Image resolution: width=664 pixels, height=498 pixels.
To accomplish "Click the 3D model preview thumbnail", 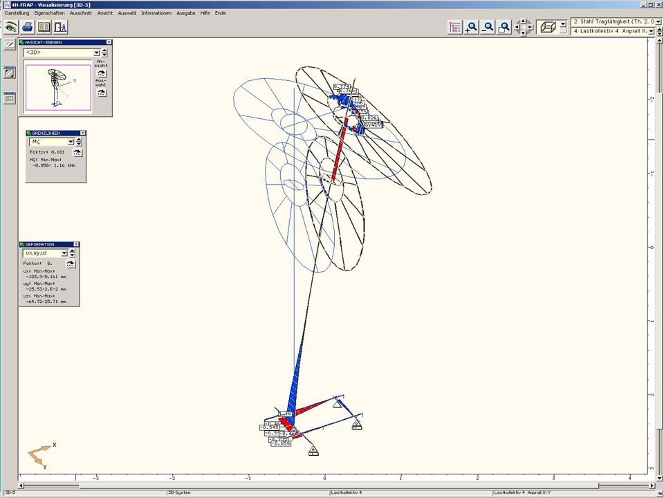I will click(x=58, y=86).
